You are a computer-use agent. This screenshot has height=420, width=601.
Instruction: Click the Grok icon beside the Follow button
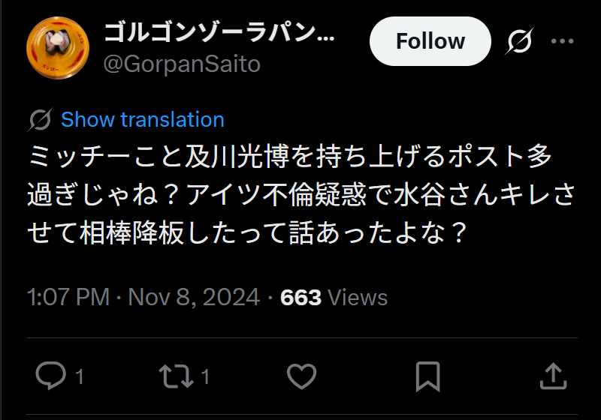tap(520, 41)
